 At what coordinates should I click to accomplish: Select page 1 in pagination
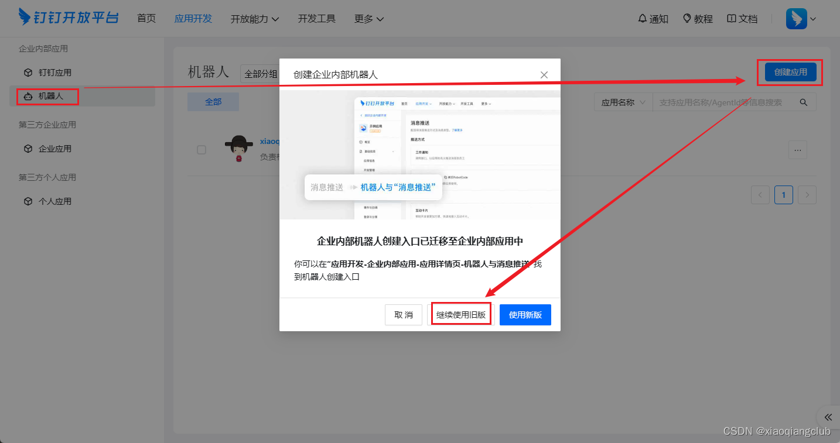(784, 195)
